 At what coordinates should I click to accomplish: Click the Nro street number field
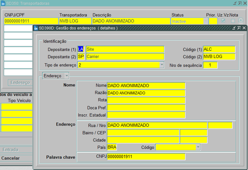coord(220,125)
